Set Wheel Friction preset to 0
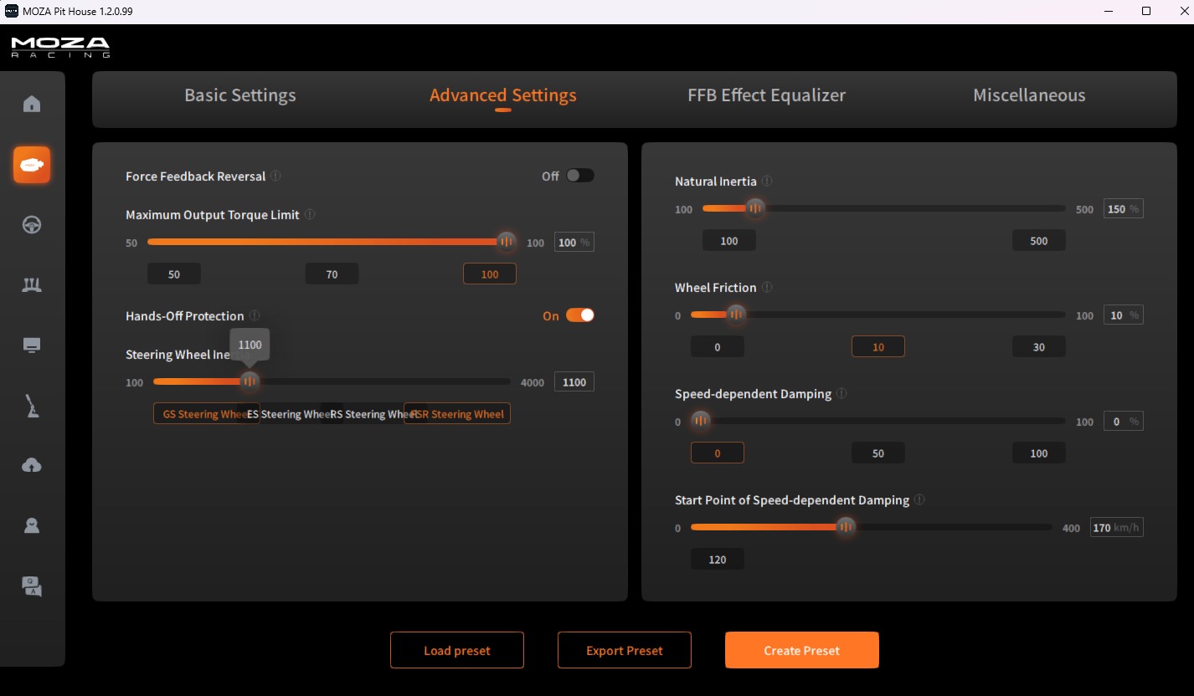The width and height of the screenshot is (1194, 696). point(718,347)
